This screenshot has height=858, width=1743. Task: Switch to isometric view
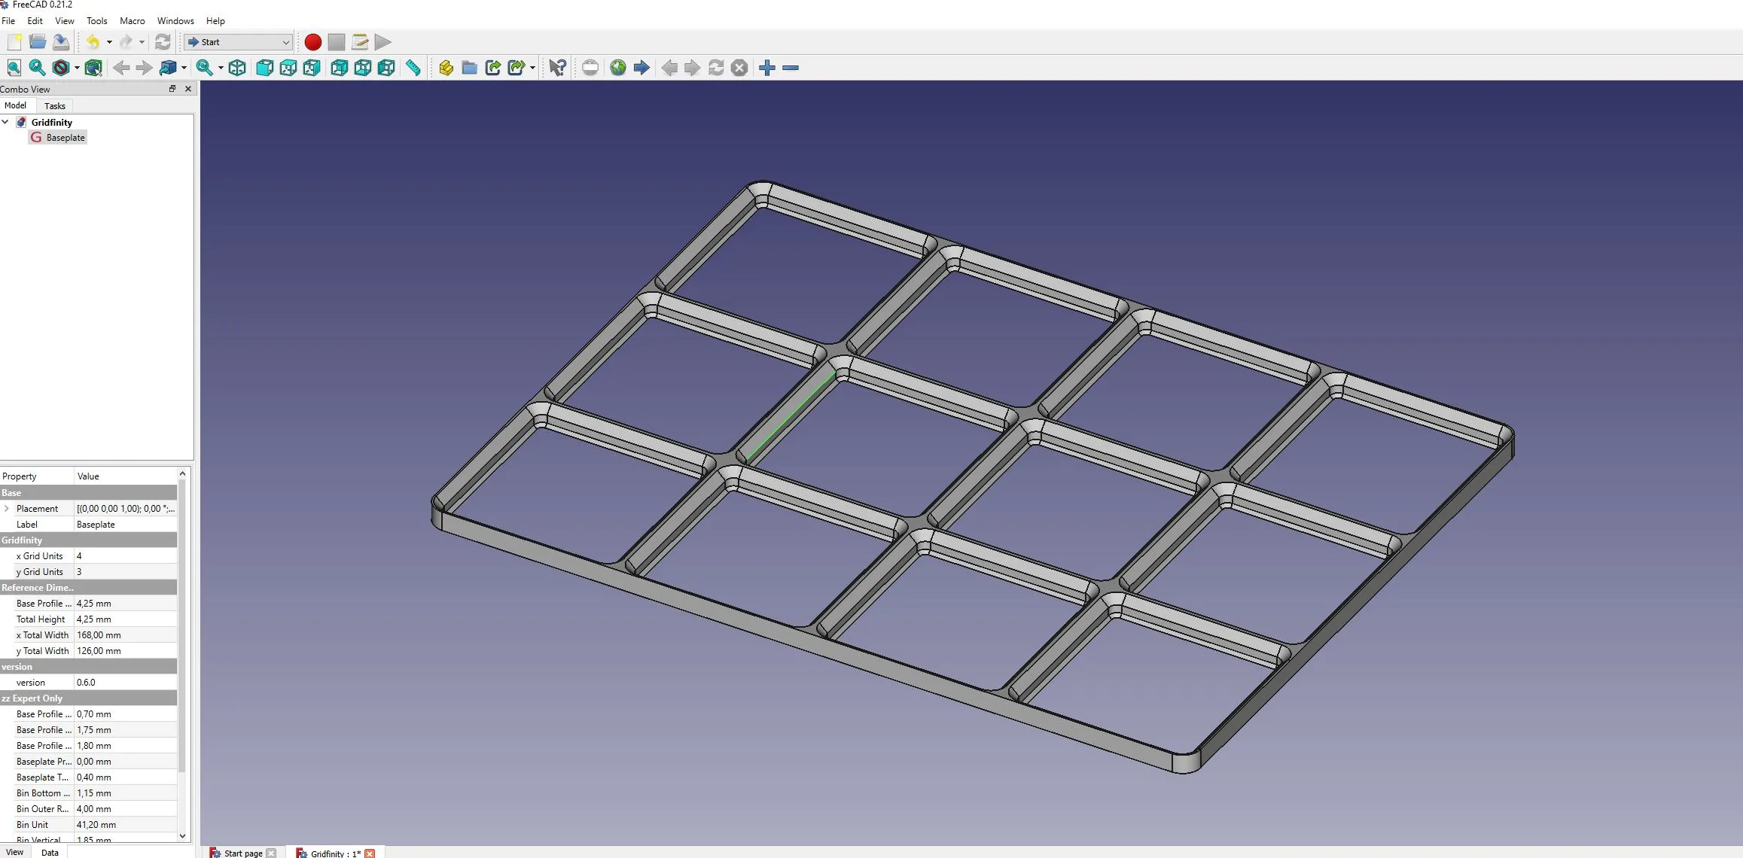237,68
